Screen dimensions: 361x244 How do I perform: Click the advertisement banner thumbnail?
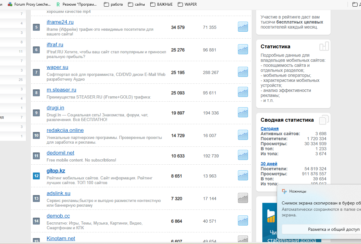tap(270, 223)
